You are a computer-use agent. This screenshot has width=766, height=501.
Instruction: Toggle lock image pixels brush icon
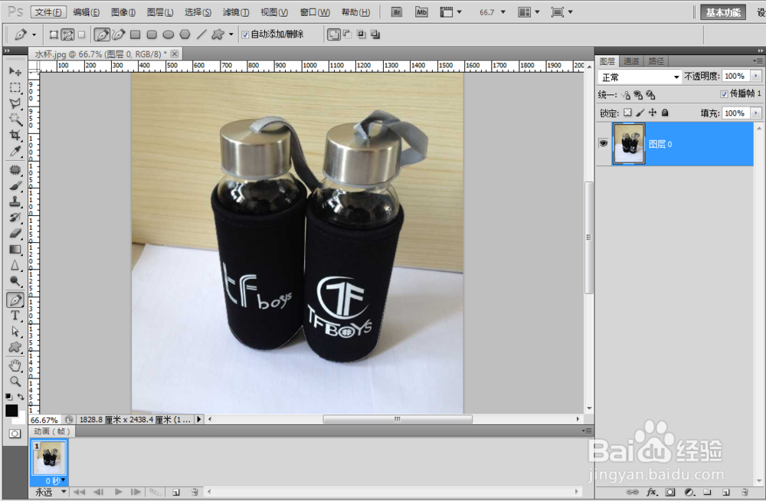point(640,113)
